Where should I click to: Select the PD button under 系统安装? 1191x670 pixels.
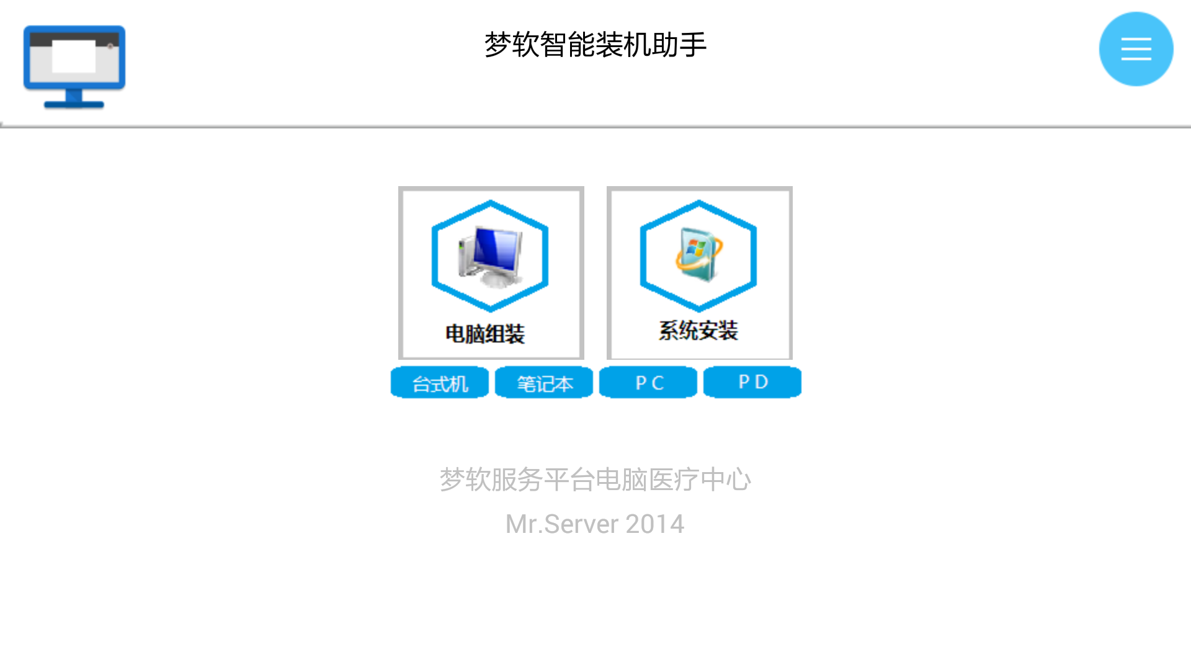pos(752,382)
